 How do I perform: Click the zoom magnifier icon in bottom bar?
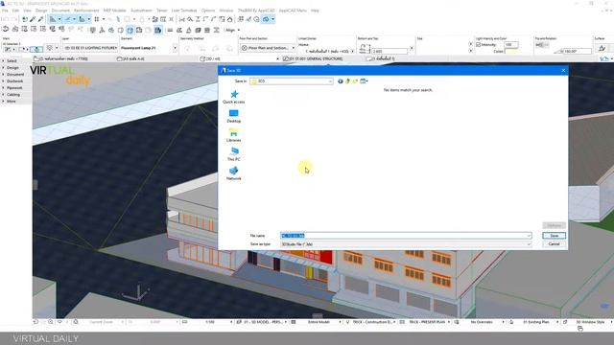pyautogui.click(x=51, y=322)
